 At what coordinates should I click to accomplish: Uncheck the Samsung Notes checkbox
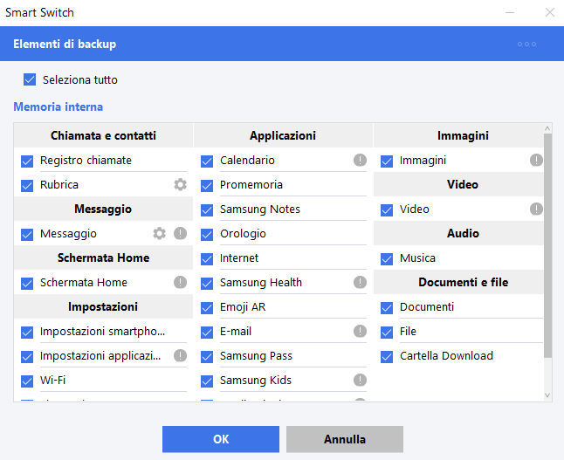pos(207,210)
